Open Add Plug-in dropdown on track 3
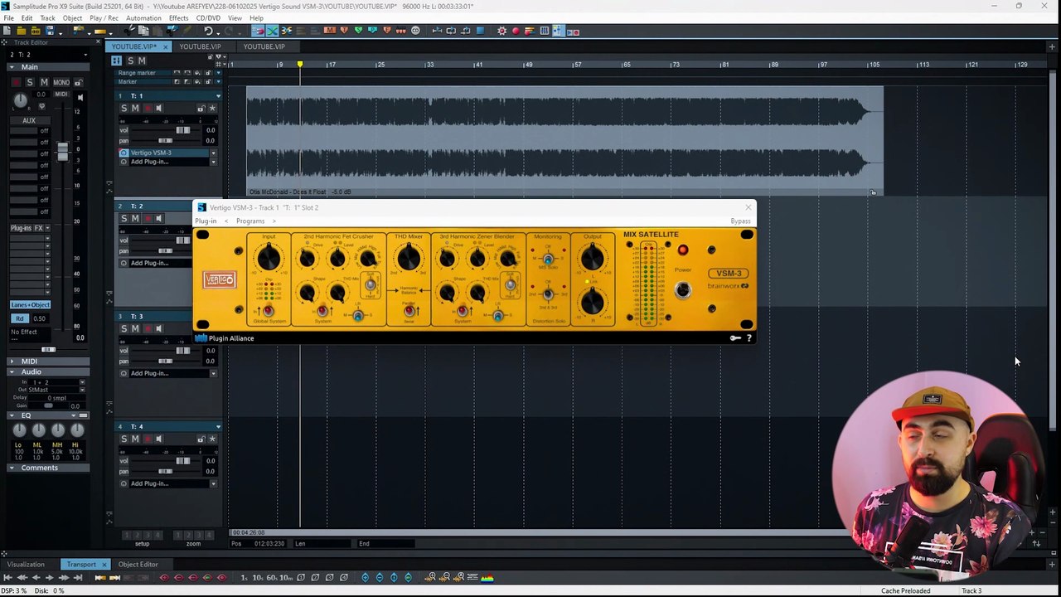 click(x=213, y=373)
